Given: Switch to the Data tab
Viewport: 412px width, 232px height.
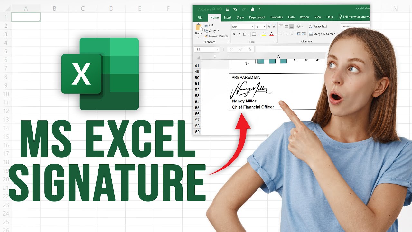Looking at the screenshot, I should [x=291, y=17].
